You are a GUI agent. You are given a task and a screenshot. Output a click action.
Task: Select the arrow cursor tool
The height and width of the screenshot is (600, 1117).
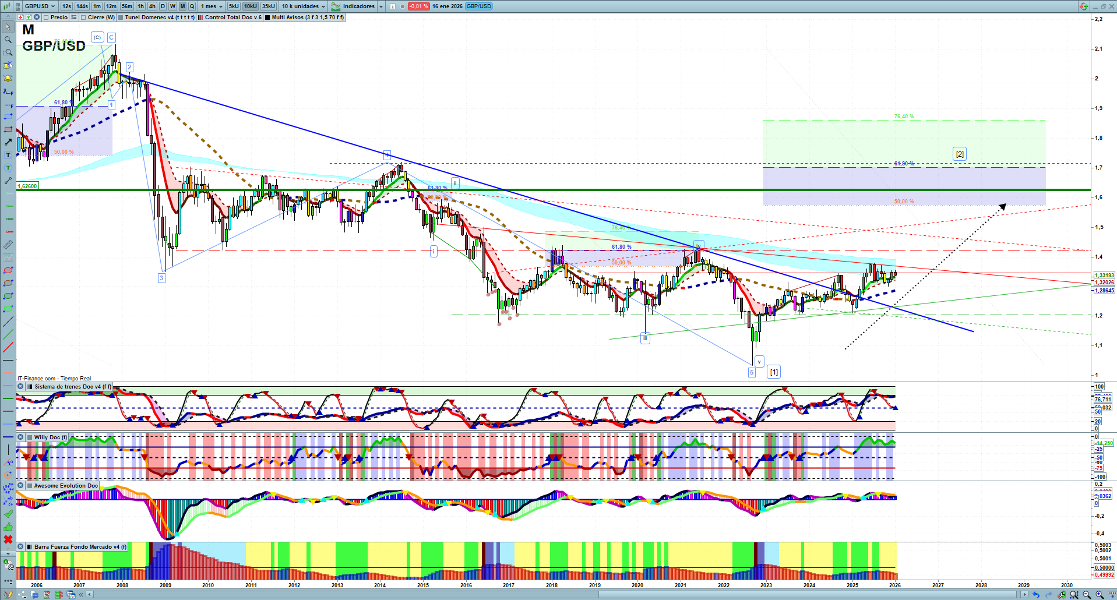[8, 27]
